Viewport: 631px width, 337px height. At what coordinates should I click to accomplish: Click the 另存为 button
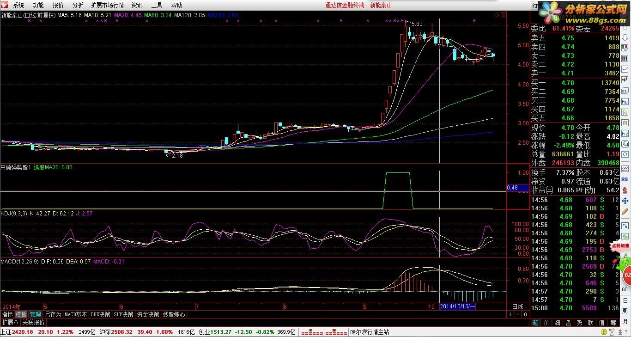tap(53, 314)
